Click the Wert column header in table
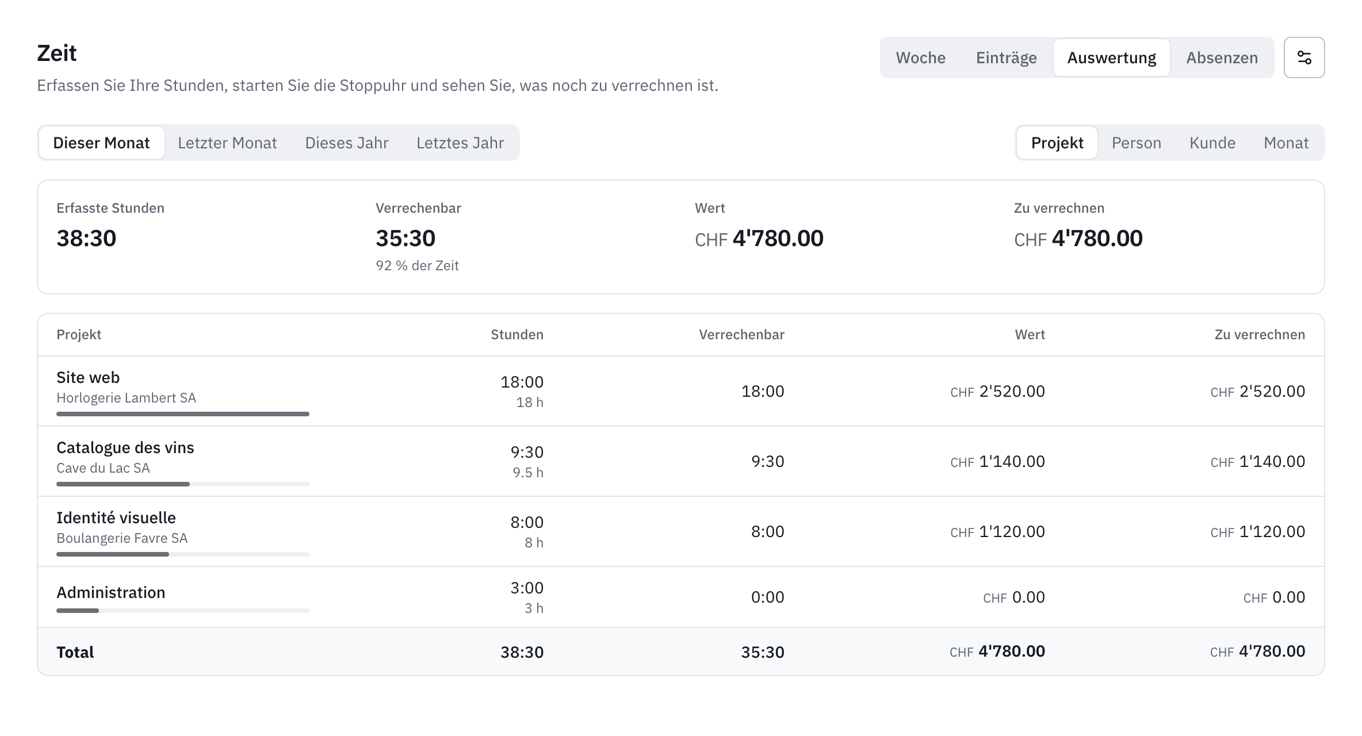 click(1030, 335)
